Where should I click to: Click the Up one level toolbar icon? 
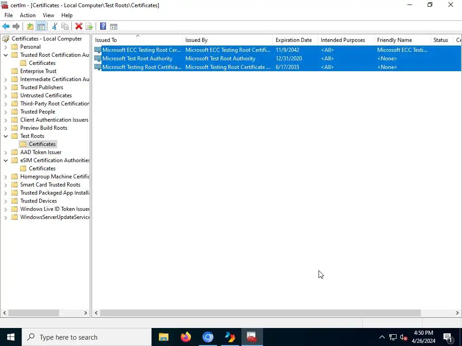[30, 27]
